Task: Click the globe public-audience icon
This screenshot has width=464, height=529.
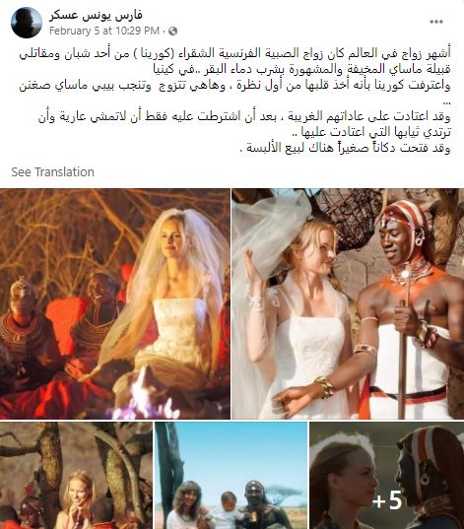Action: [x=172, y=32]
